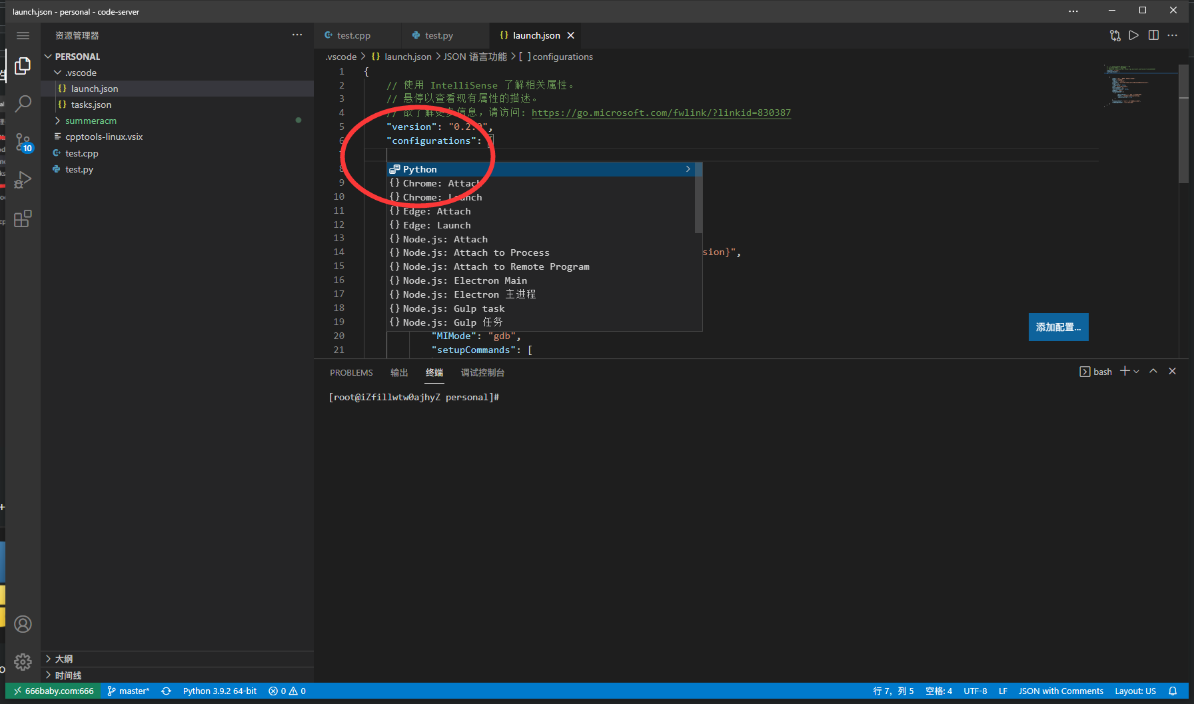This screenshot has width=1194, height=704.
Task: Select Node.js: Attach to Process suggestion
Action: pyautogui.click(x=476, y=252)
